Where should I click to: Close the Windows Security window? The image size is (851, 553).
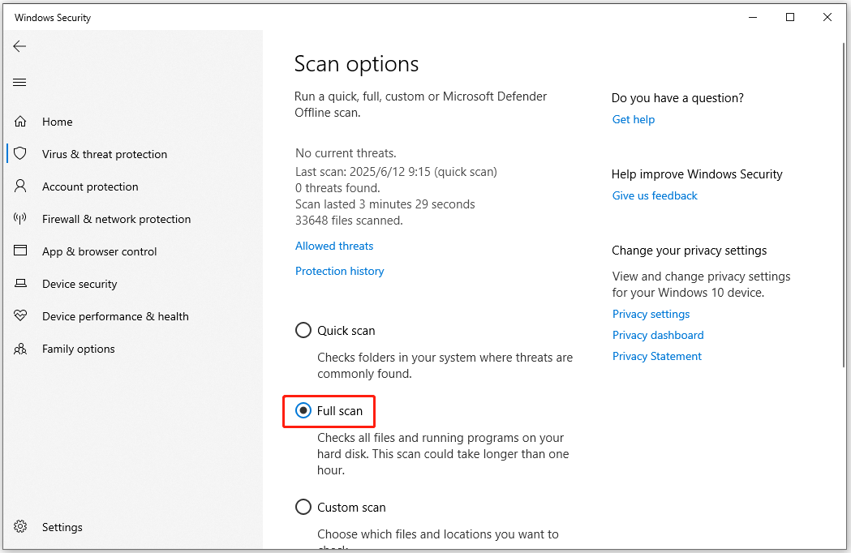[827, 17]
